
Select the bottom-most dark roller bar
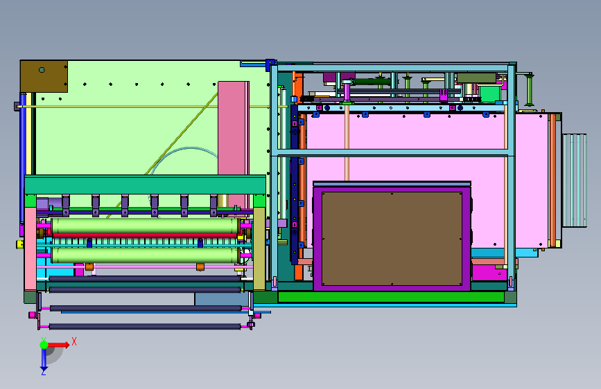(x=144, y=327)
